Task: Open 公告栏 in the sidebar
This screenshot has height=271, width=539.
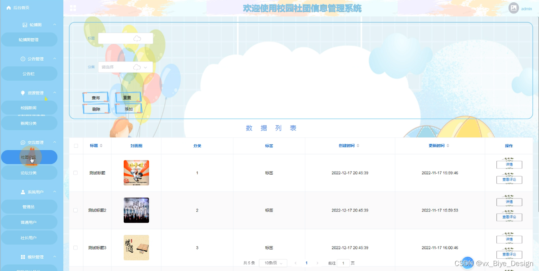Action: pos(29,74)
